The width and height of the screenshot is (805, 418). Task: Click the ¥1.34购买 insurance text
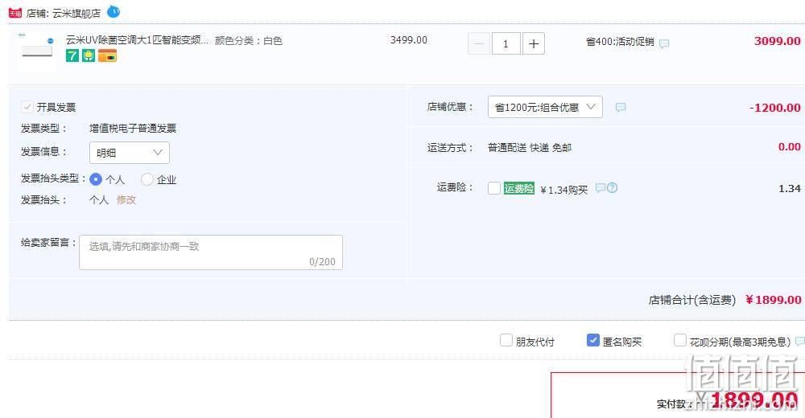[563, 190]
